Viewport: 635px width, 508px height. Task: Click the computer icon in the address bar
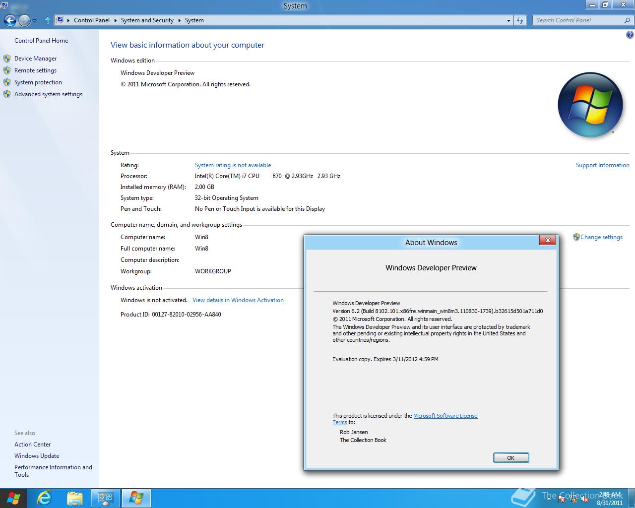(x=60, y=20)
